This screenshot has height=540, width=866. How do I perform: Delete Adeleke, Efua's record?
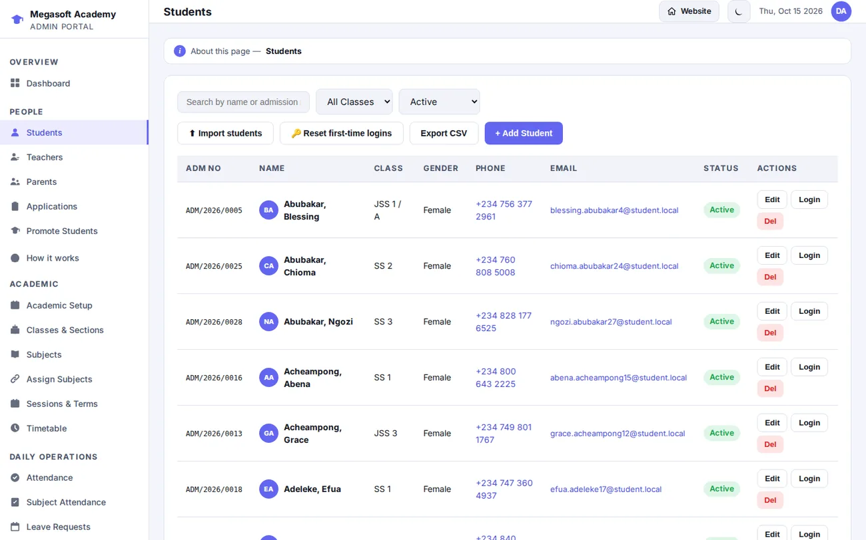coord(770,501)
